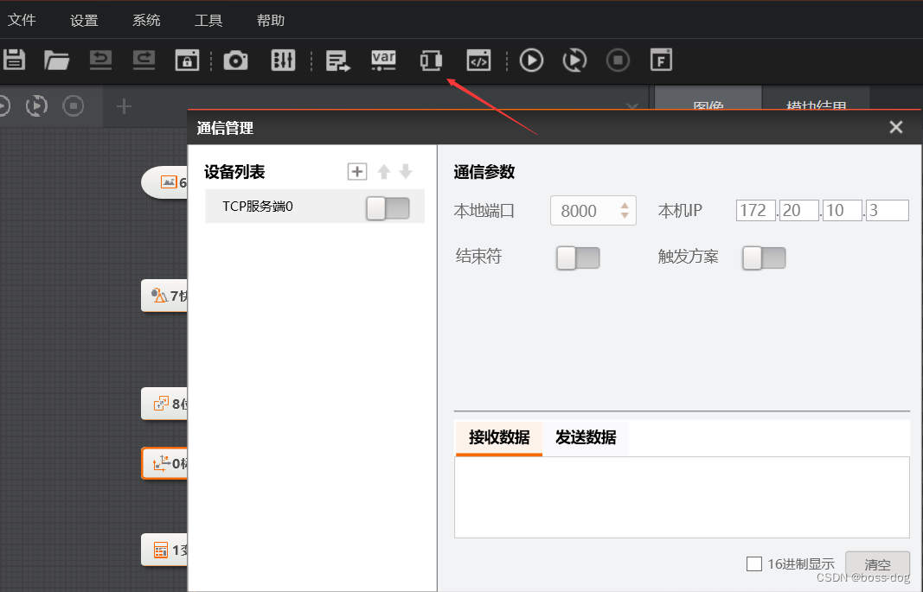Viewport: 923px width, 592px height.
Task: Click the continuous run icon
Action: [574, 60]
